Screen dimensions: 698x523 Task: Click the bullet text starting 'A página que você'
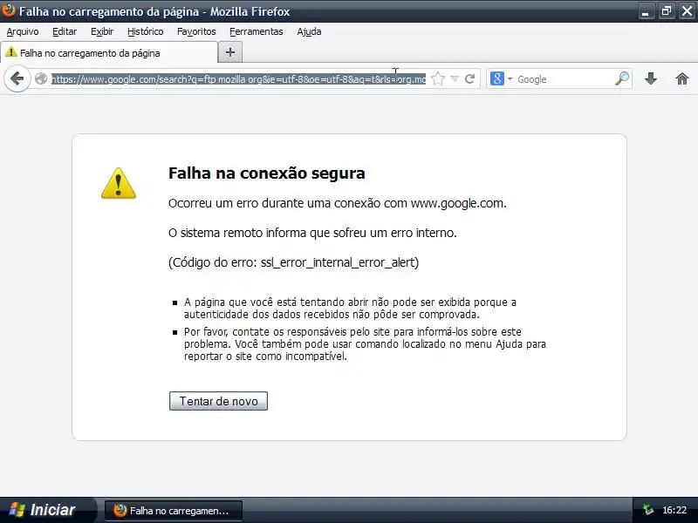351,309
